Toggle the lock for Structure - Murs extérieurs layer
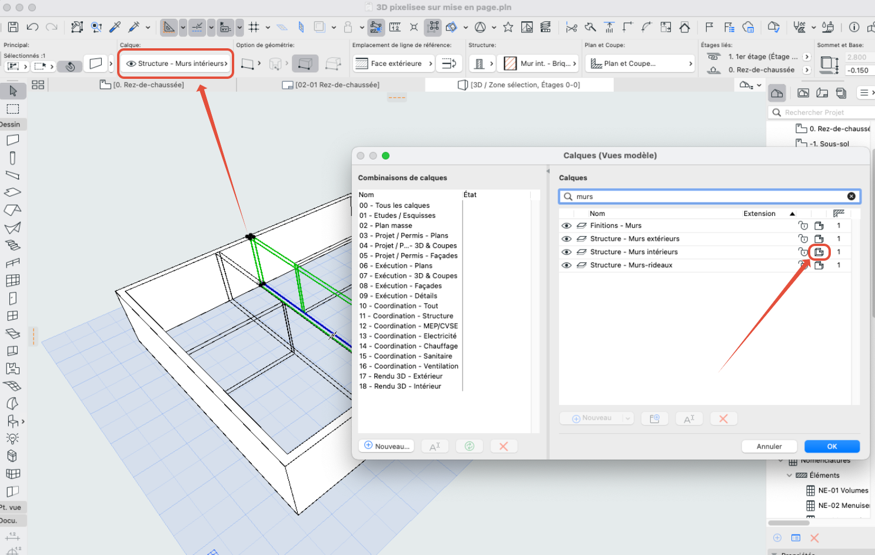 tap(803, 238)
